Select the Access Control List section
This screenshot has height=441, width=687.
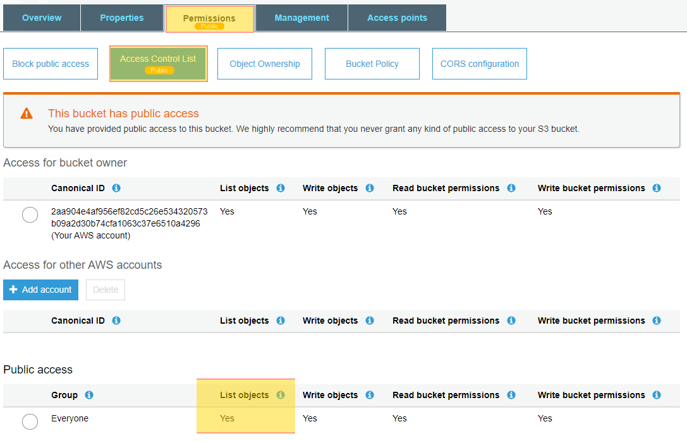point(158,64)
